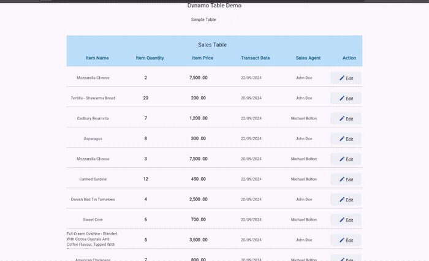Click quantity 20 in the Tortilla row

[146, 98]
